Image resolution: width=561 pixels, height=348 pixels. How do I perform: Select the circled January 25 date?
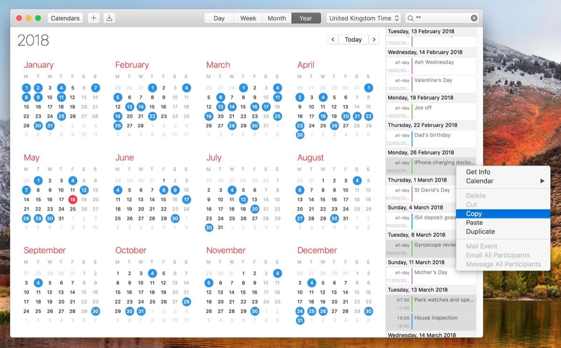61,116
